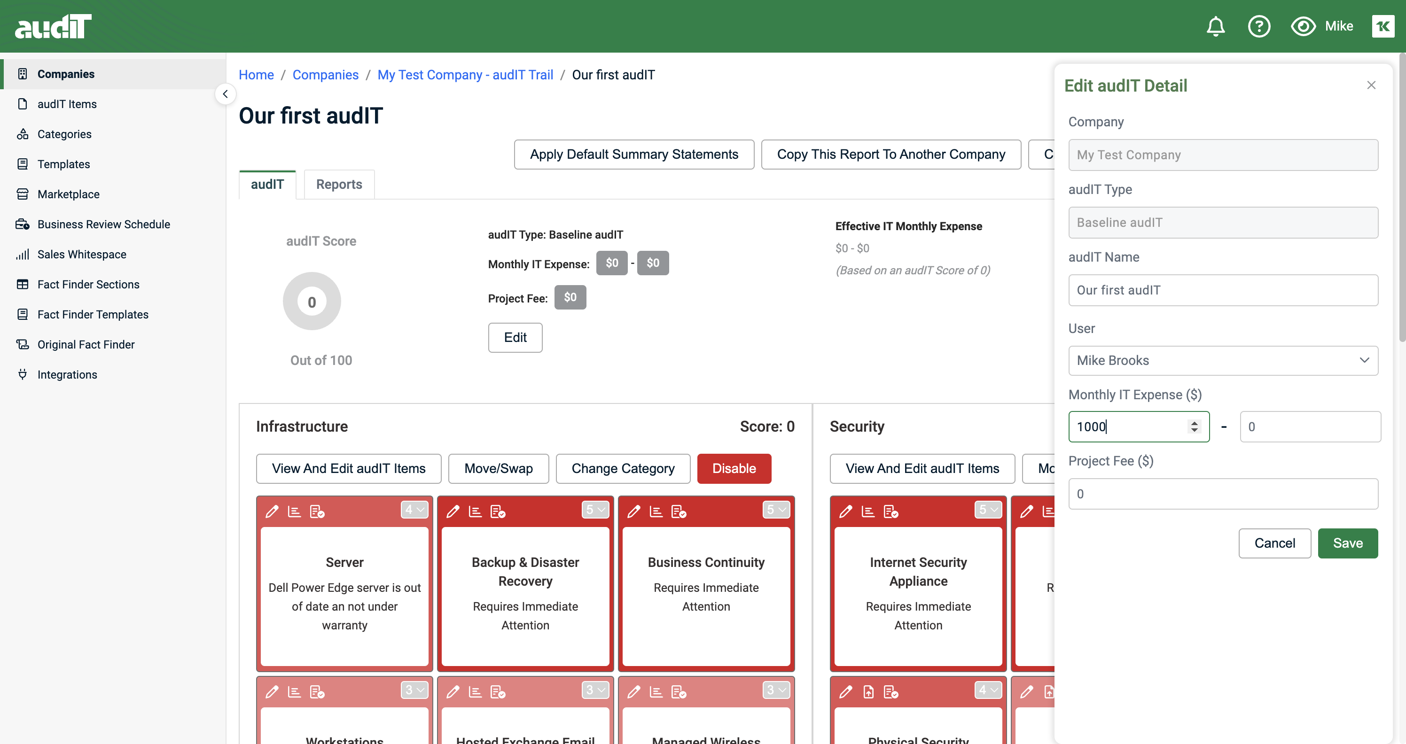The height and width of the screenshot is (744, 1406).
Task: Click the list icon on Managed Wireless card
Action: [656, 692]
